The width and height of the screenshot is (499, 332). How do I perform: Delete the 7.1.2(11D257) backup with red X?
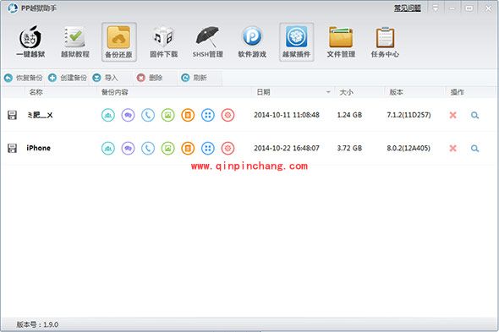[x=452, y=115]
